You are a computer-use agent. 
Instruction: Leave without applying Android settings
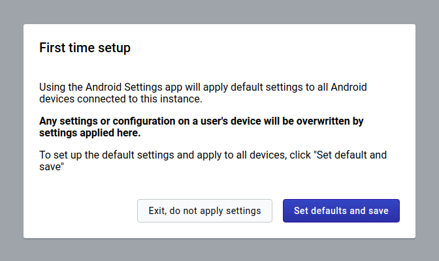(204, 211)
